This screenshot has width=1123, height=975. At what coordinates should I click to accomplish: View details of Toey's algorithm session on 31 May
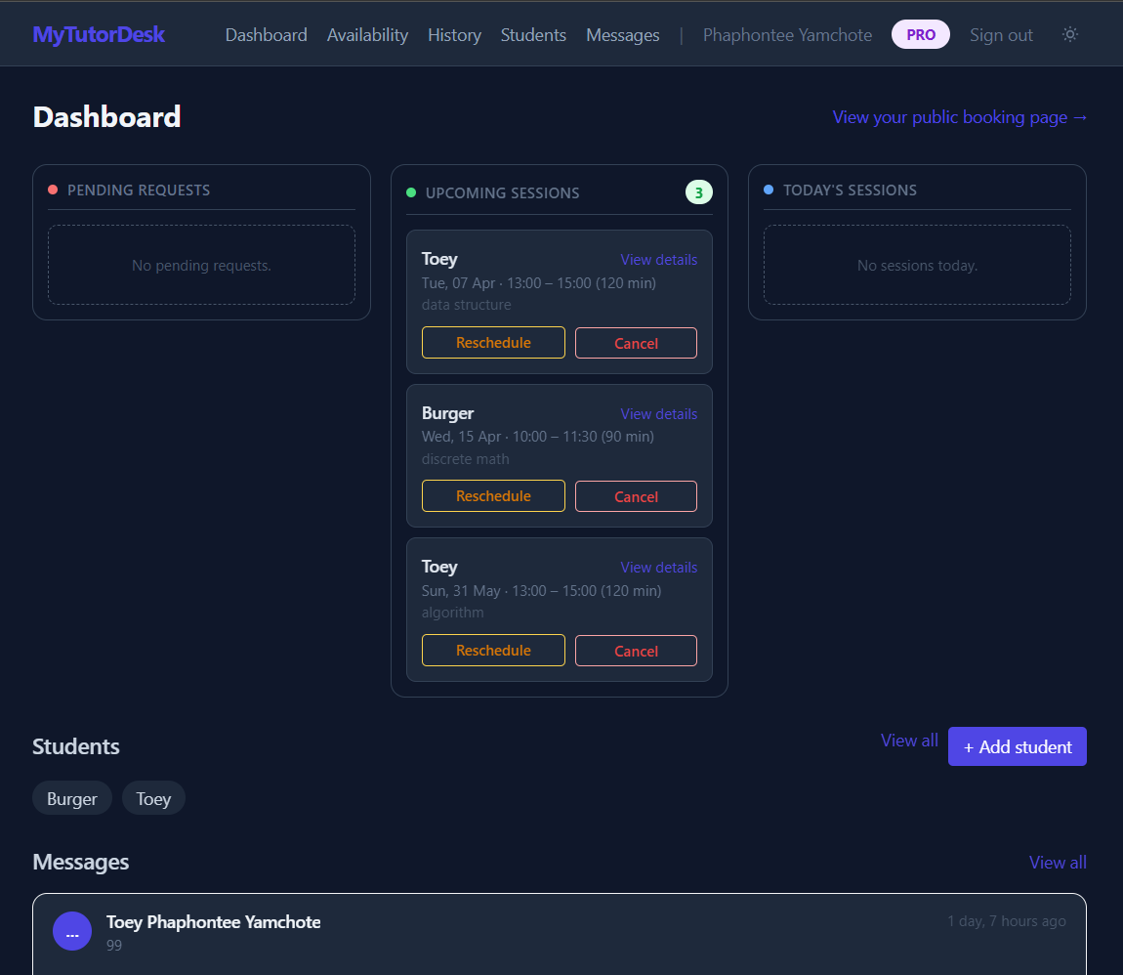click(659, 567)
